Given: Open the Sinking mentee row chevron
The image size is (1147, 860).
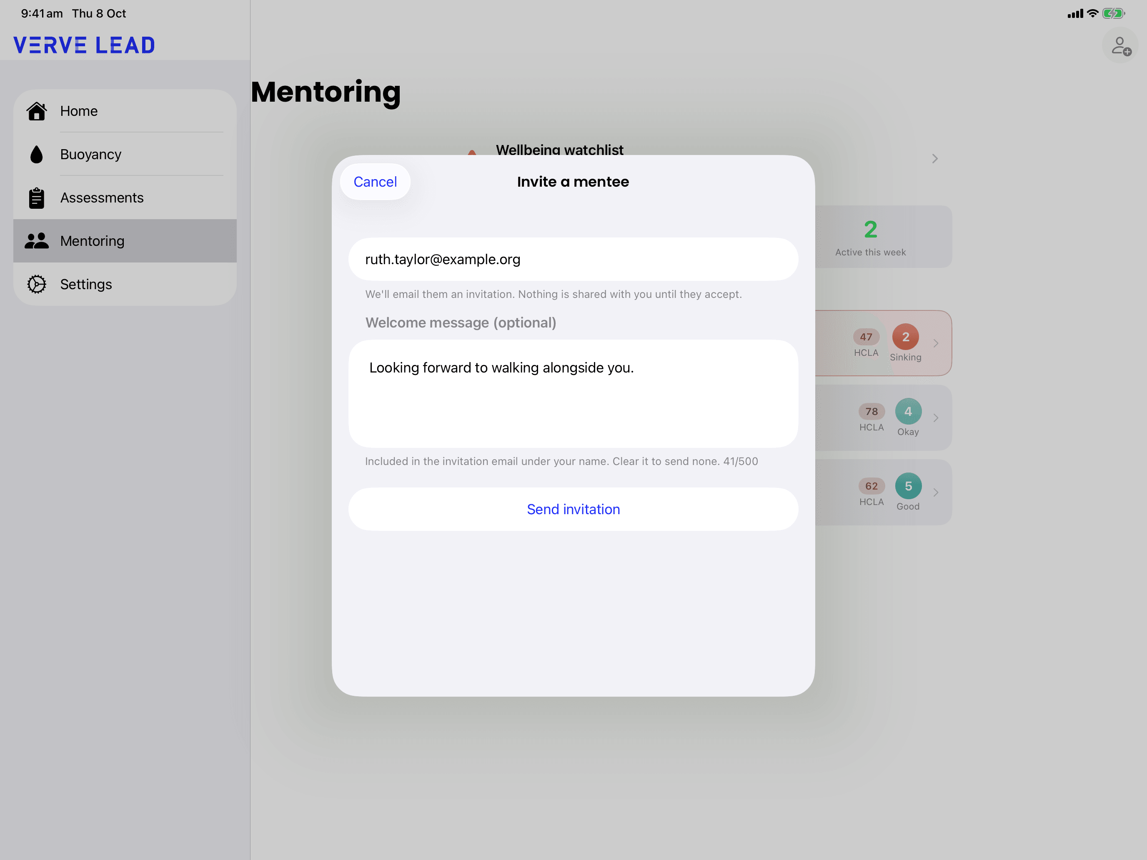Looking at the screenshot, I should tap(936, 343).
